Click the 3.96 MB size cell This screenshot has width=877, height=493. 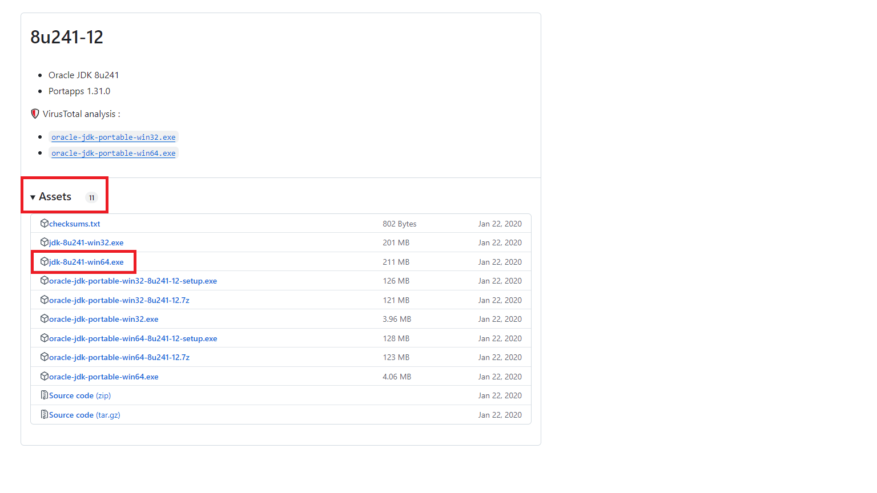point(397,319)
